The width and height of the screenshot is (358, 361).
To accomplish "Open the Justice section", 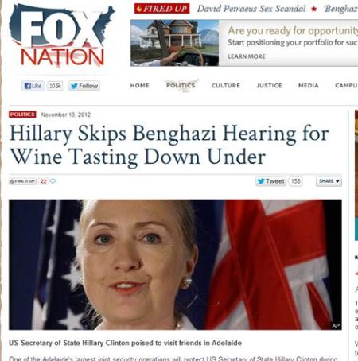I will [x=269, y=86].
